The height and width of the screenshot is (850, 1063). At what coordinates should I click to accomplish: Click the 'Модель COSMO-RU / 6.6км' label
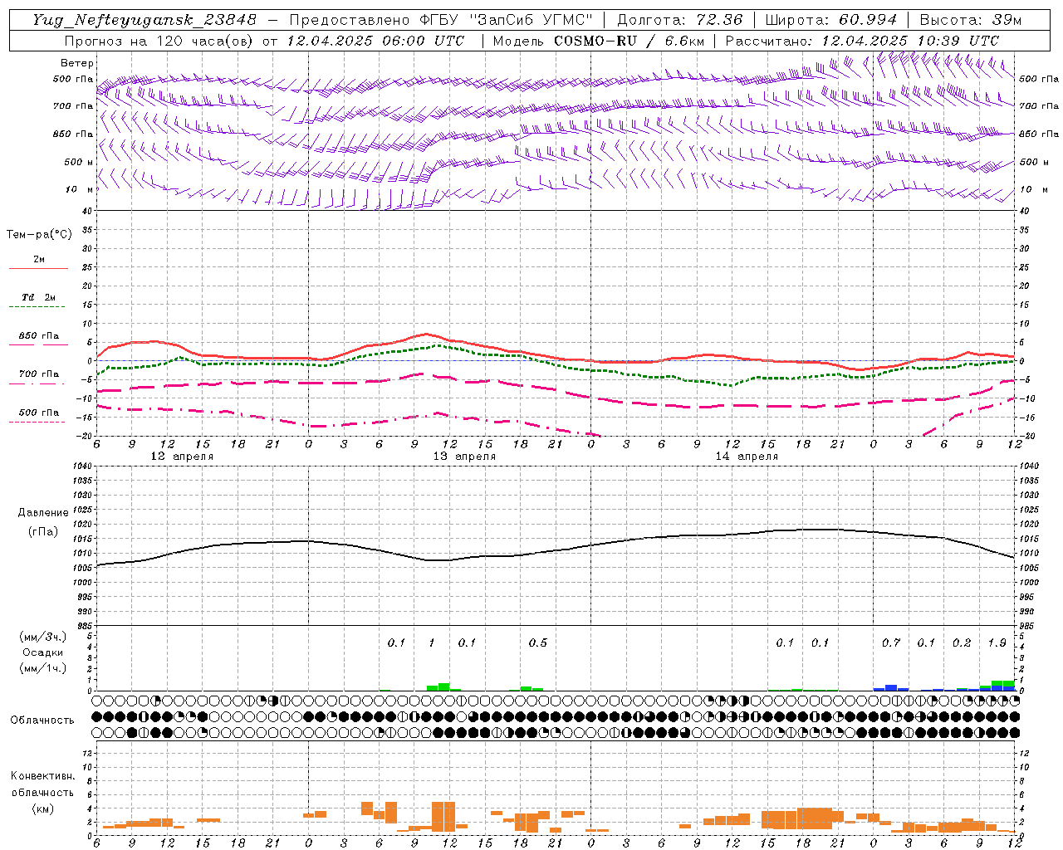pos(599,41)
